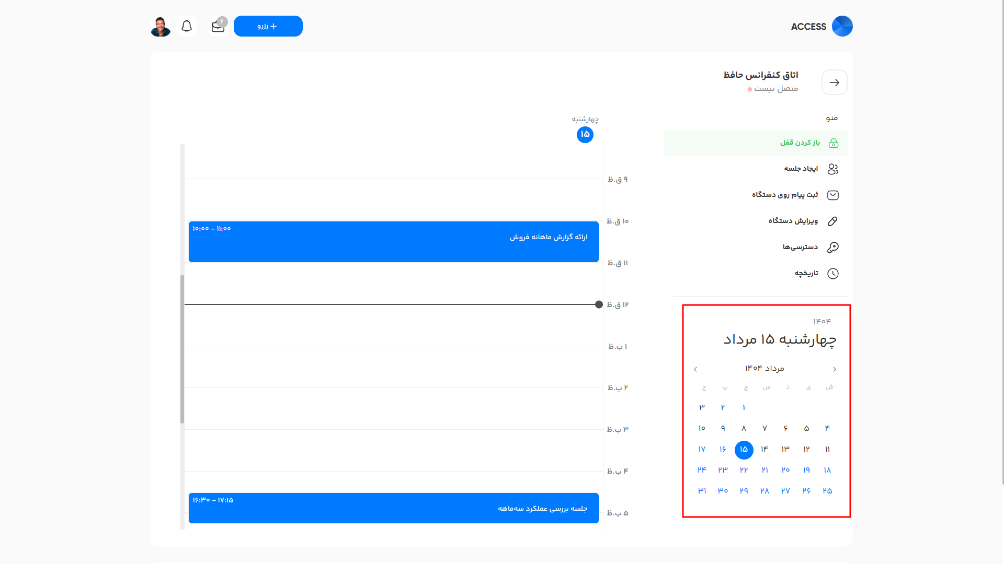Click the back arrow beside اتاق کنفرانس حافظ
This screenshot has height=564, width=1004.
point(834,82)
